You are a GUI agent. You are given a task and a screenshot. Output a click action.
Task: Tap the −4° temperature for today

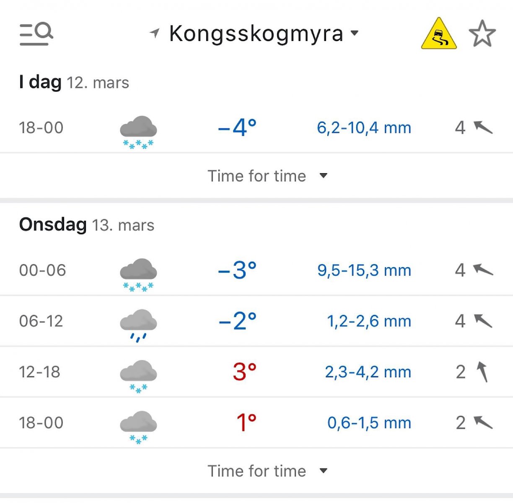237,127
